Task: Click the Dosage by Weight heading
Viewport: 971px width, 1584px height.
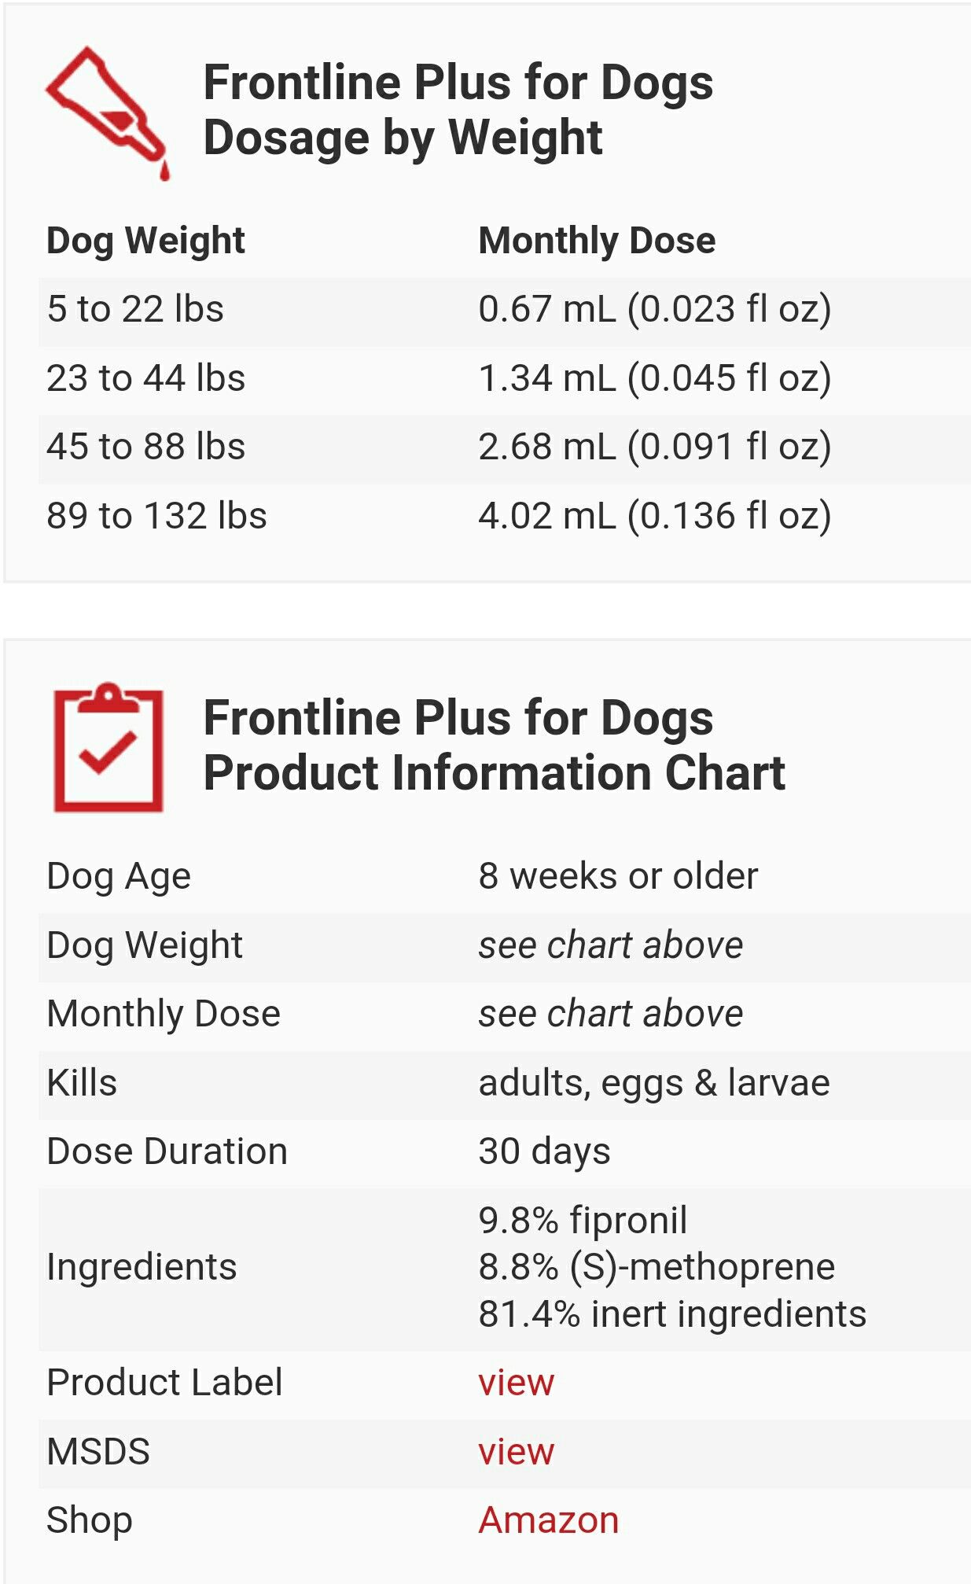Action: click(458, 110)
